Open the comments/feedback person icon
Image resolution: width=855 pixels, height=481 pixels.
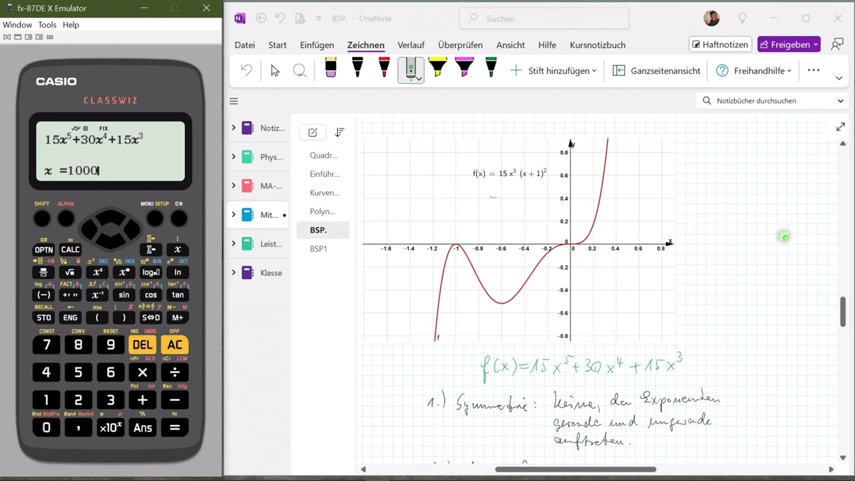837,45
